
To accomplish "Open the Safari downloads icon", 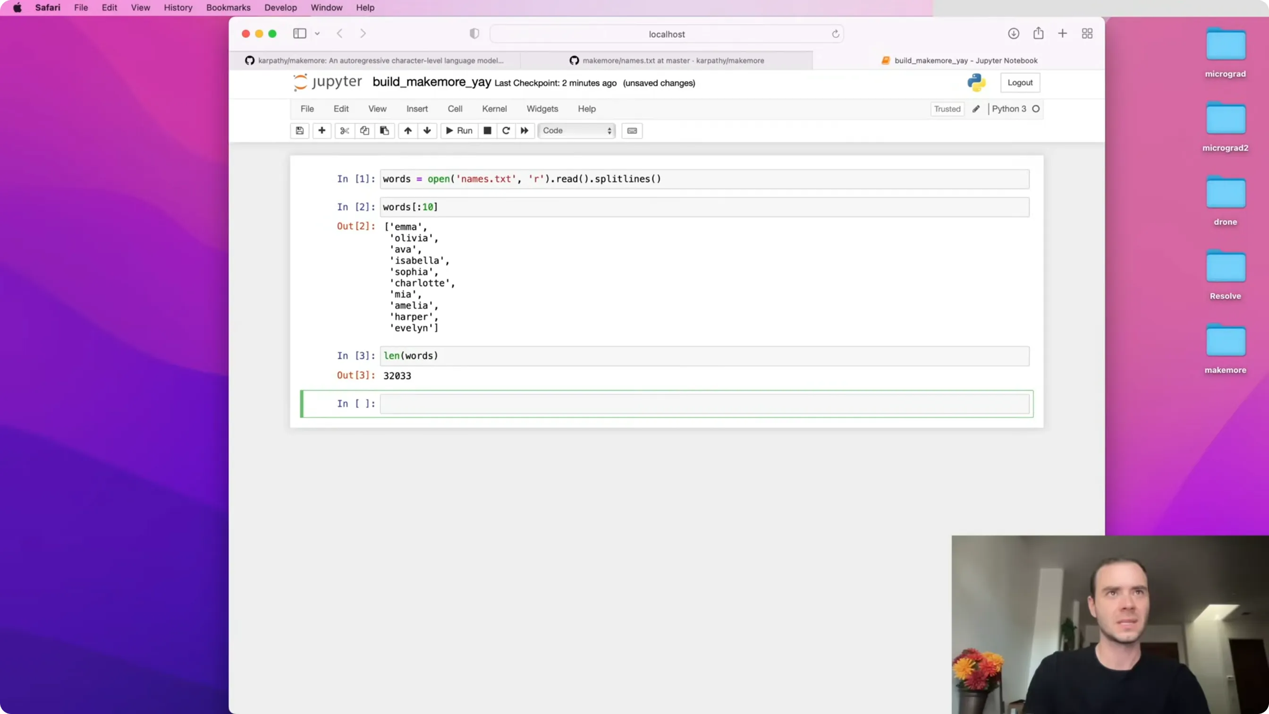I will coord(1013,34).
